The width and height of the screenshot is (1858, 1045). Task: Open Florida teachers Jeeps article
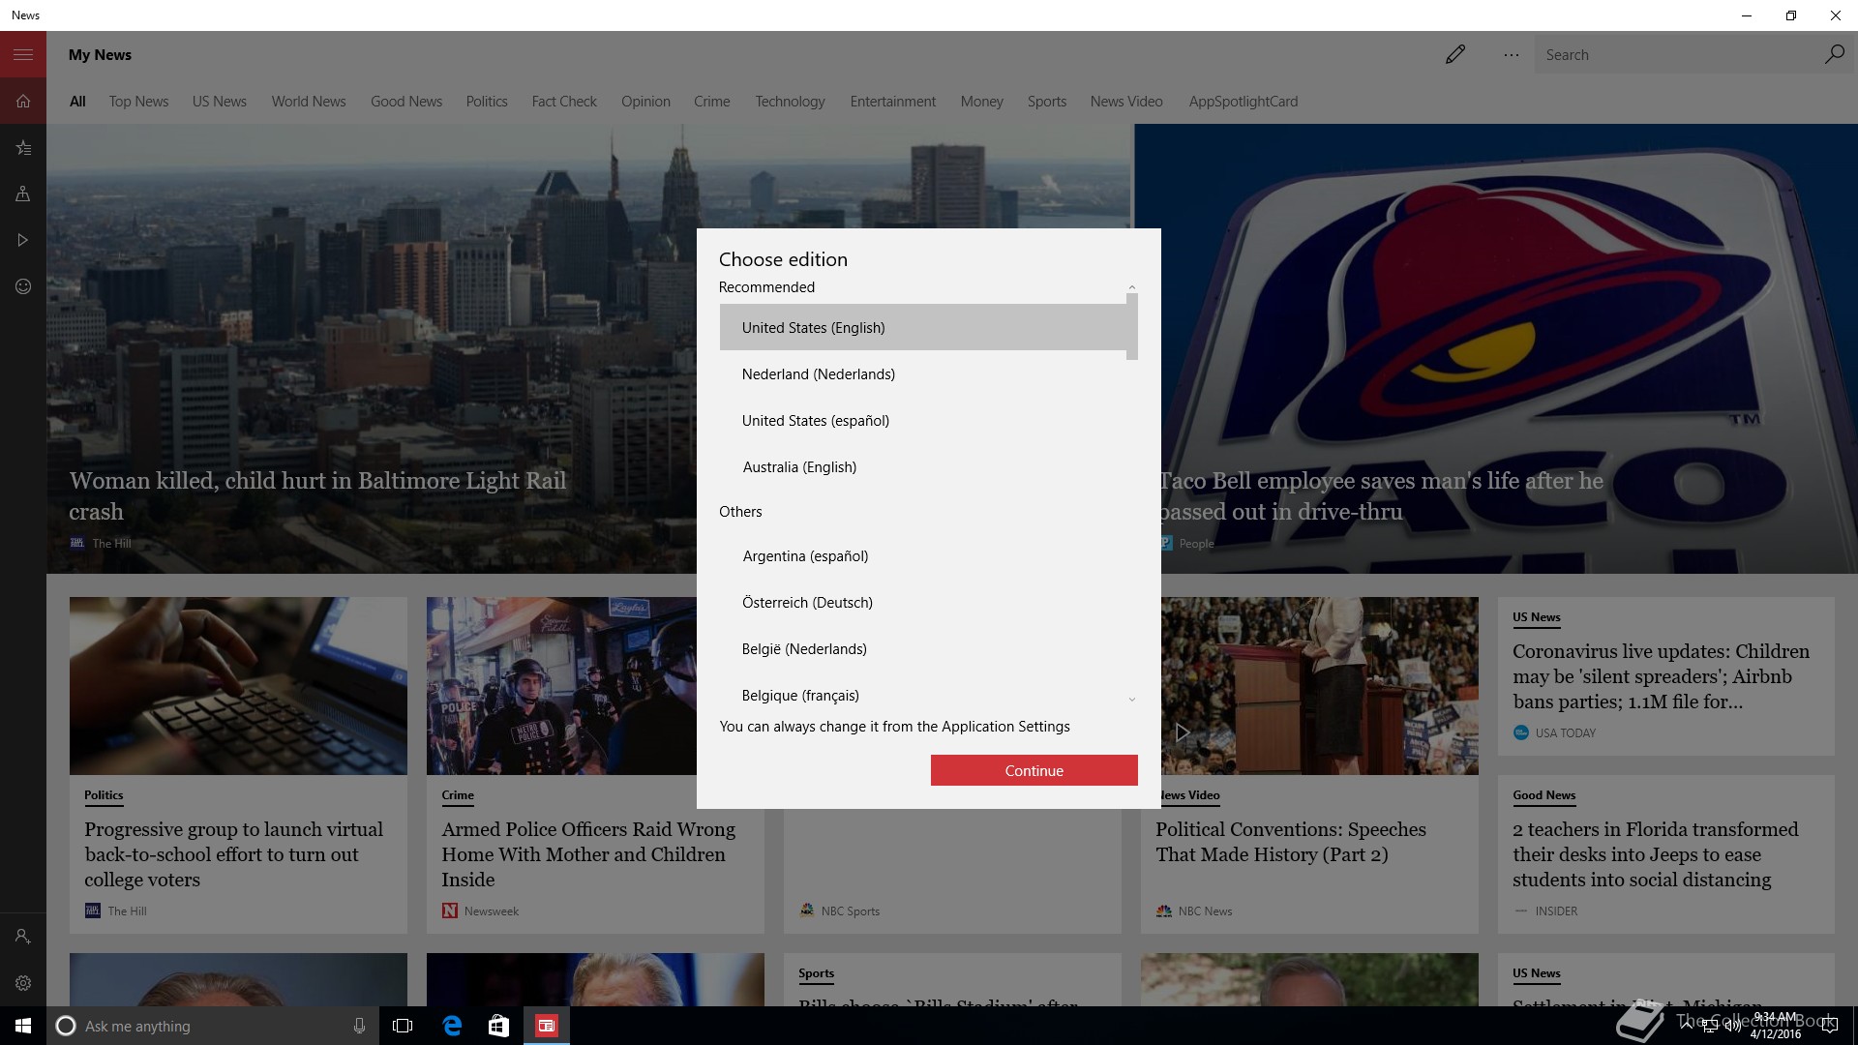tap(1655, 854)
